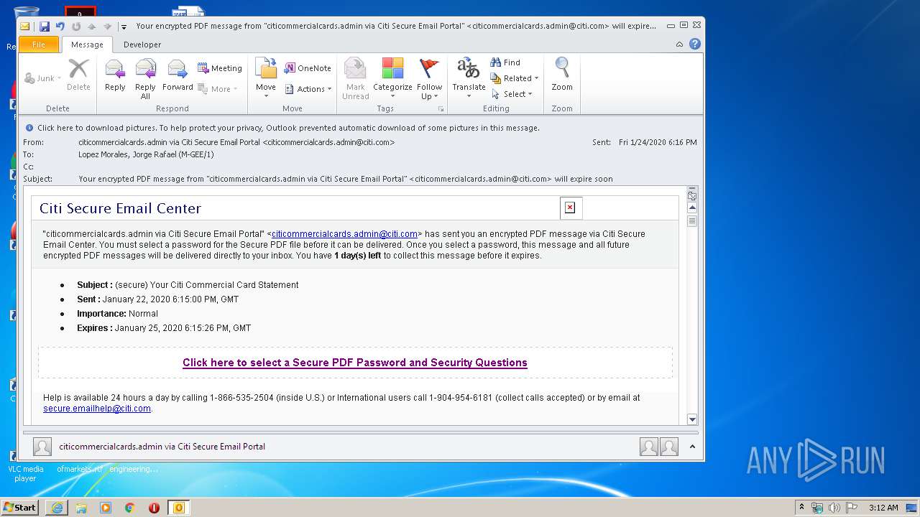Image resolution: width=920 pixels, height=517 pixels.
Task: Minimize the ribbon with the caret icon
Action: tap(679, 45)
